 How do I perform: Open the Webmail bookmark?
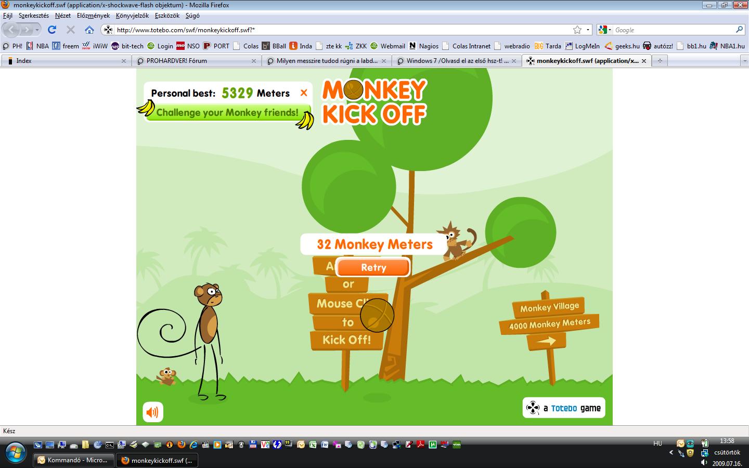(388, 46)
